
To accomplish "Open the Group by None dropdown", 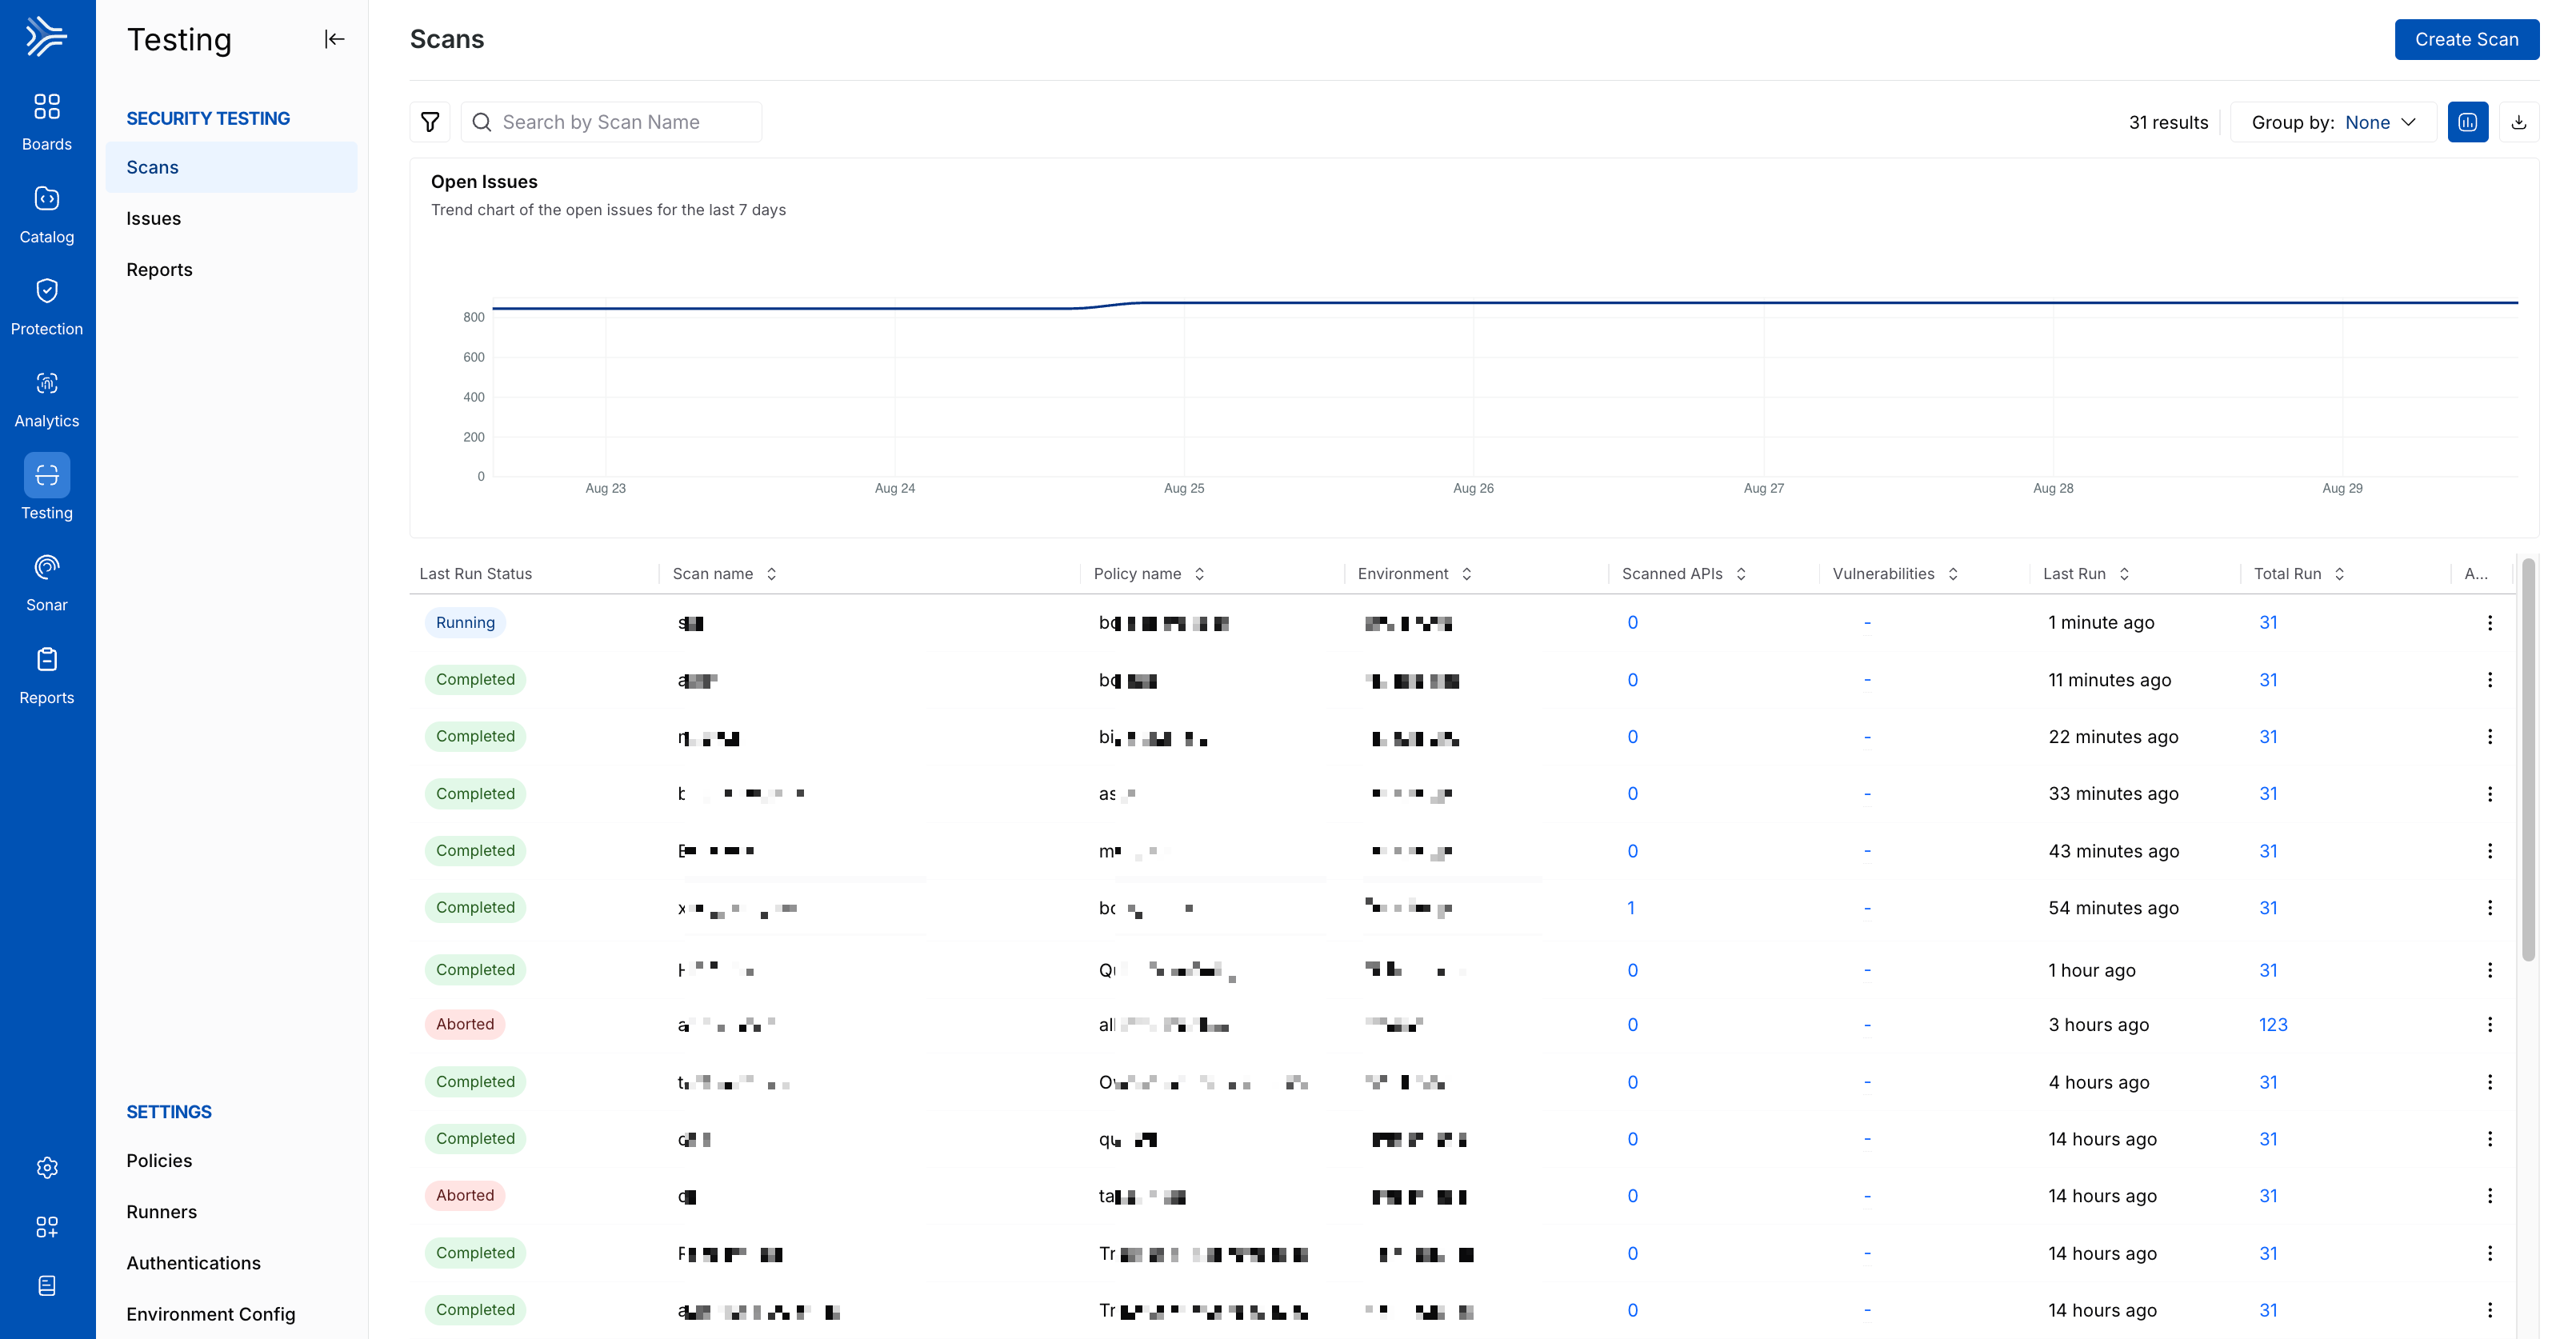I will pos(2333,122).
